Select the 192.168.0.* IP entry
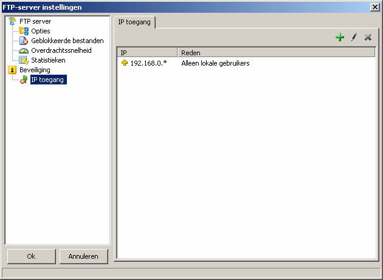This screenshot has width=383, height=280. [x=148, y=63]
